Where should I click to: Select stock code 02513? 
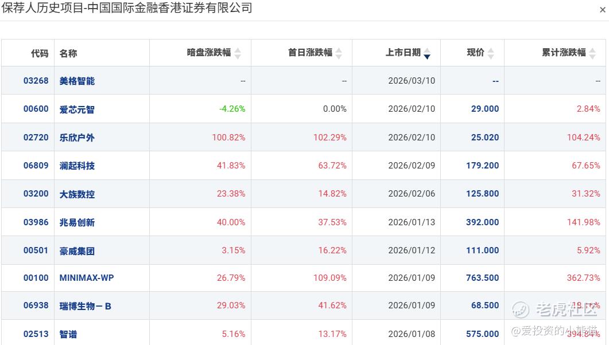point(36,334)
